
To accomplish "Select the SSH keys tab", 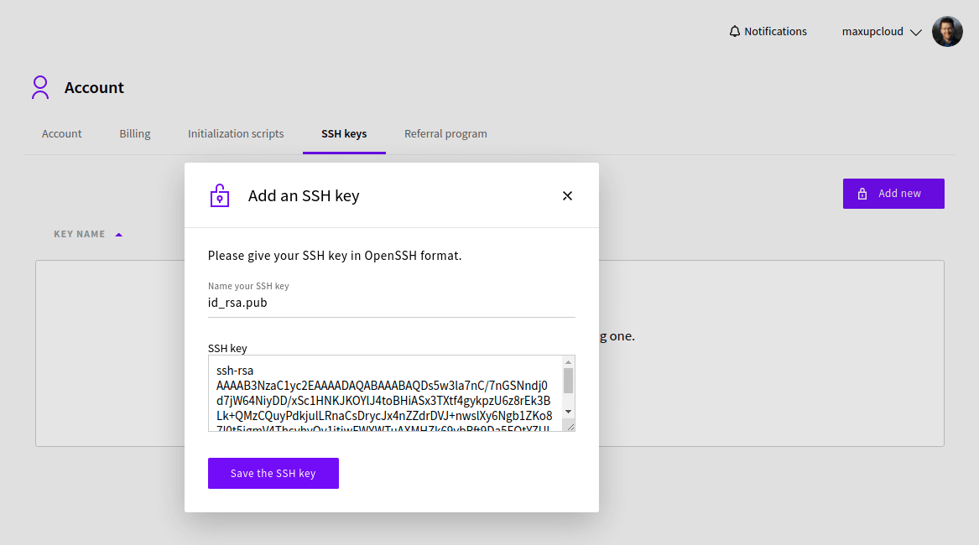I will (344, 134).
